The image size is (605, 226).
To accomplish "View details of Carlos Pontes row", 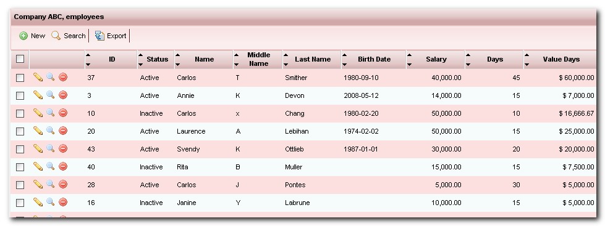I will click(51, 184).
